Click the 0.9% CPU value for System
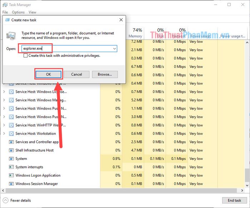The image size is (250, 208). click(116, 159)
